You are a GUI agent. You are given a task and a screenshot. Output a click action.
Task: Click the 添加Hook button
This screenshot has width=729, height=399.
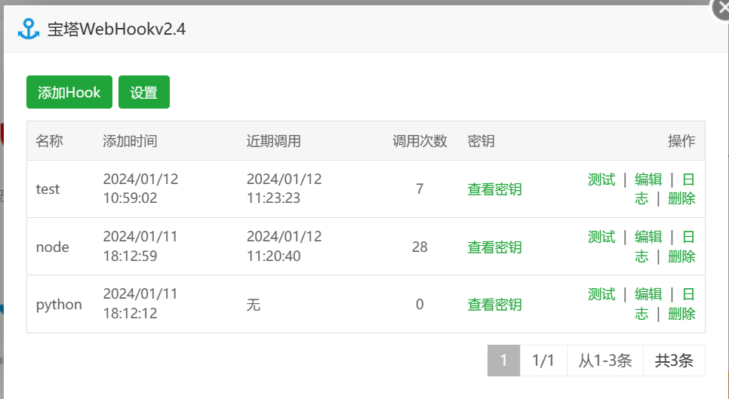point(69,92)
